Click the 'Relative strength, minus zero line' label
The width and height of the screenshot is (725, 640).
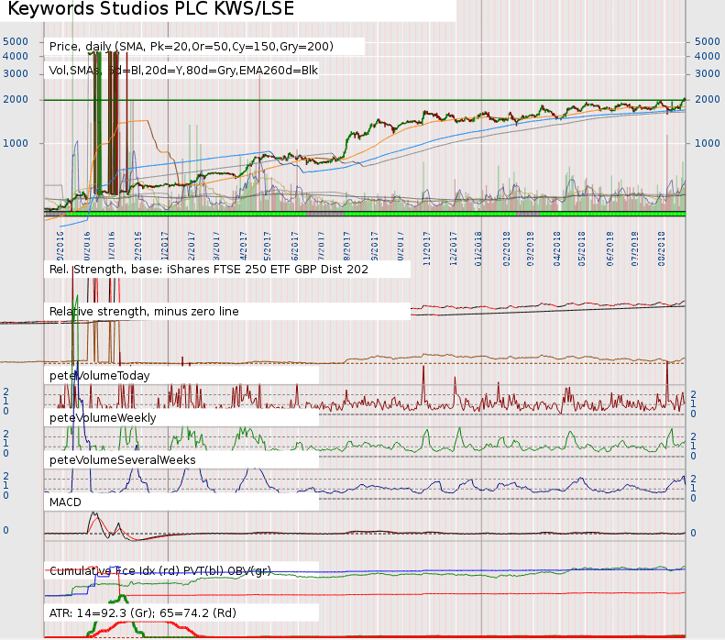click(x=144, y=311)
